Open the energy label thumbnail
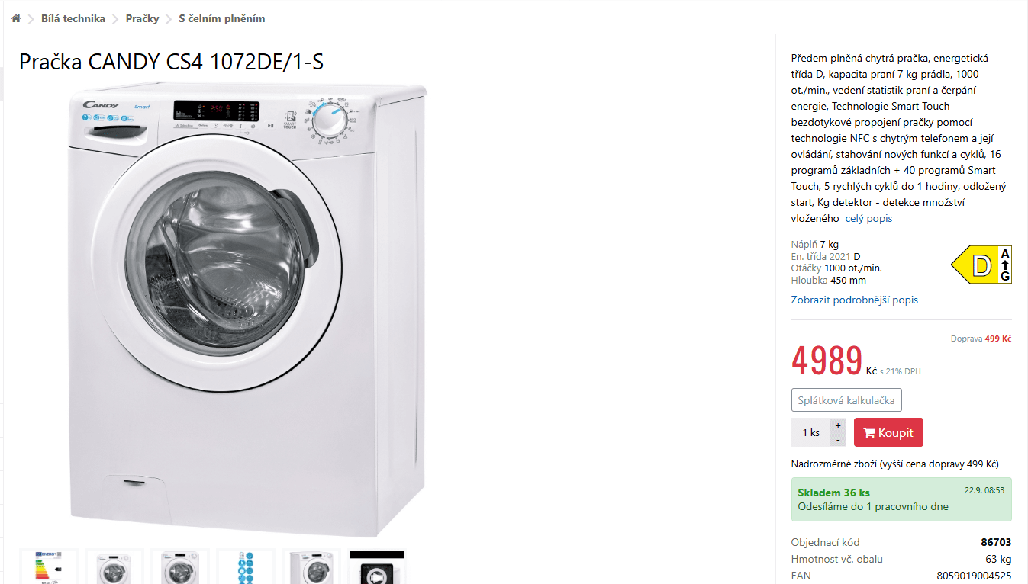The image size is (1028, 584). 49,566
